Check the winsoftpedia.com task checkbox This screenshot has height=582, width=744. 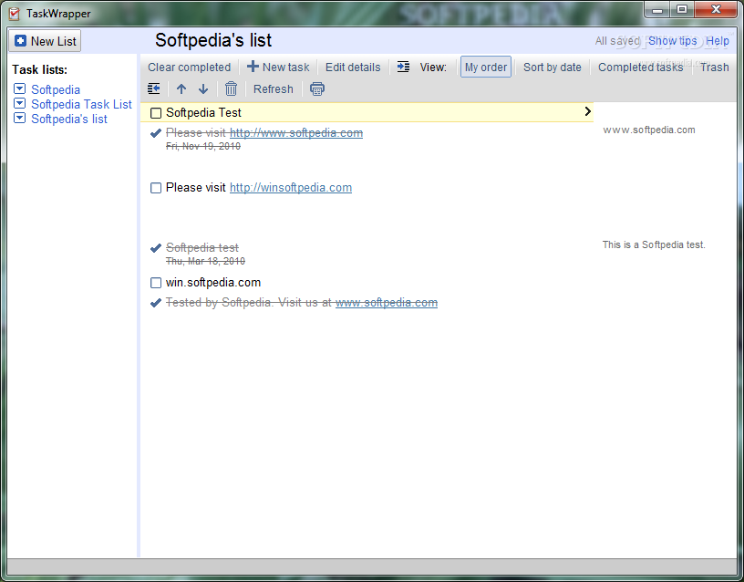click(156, 188)
